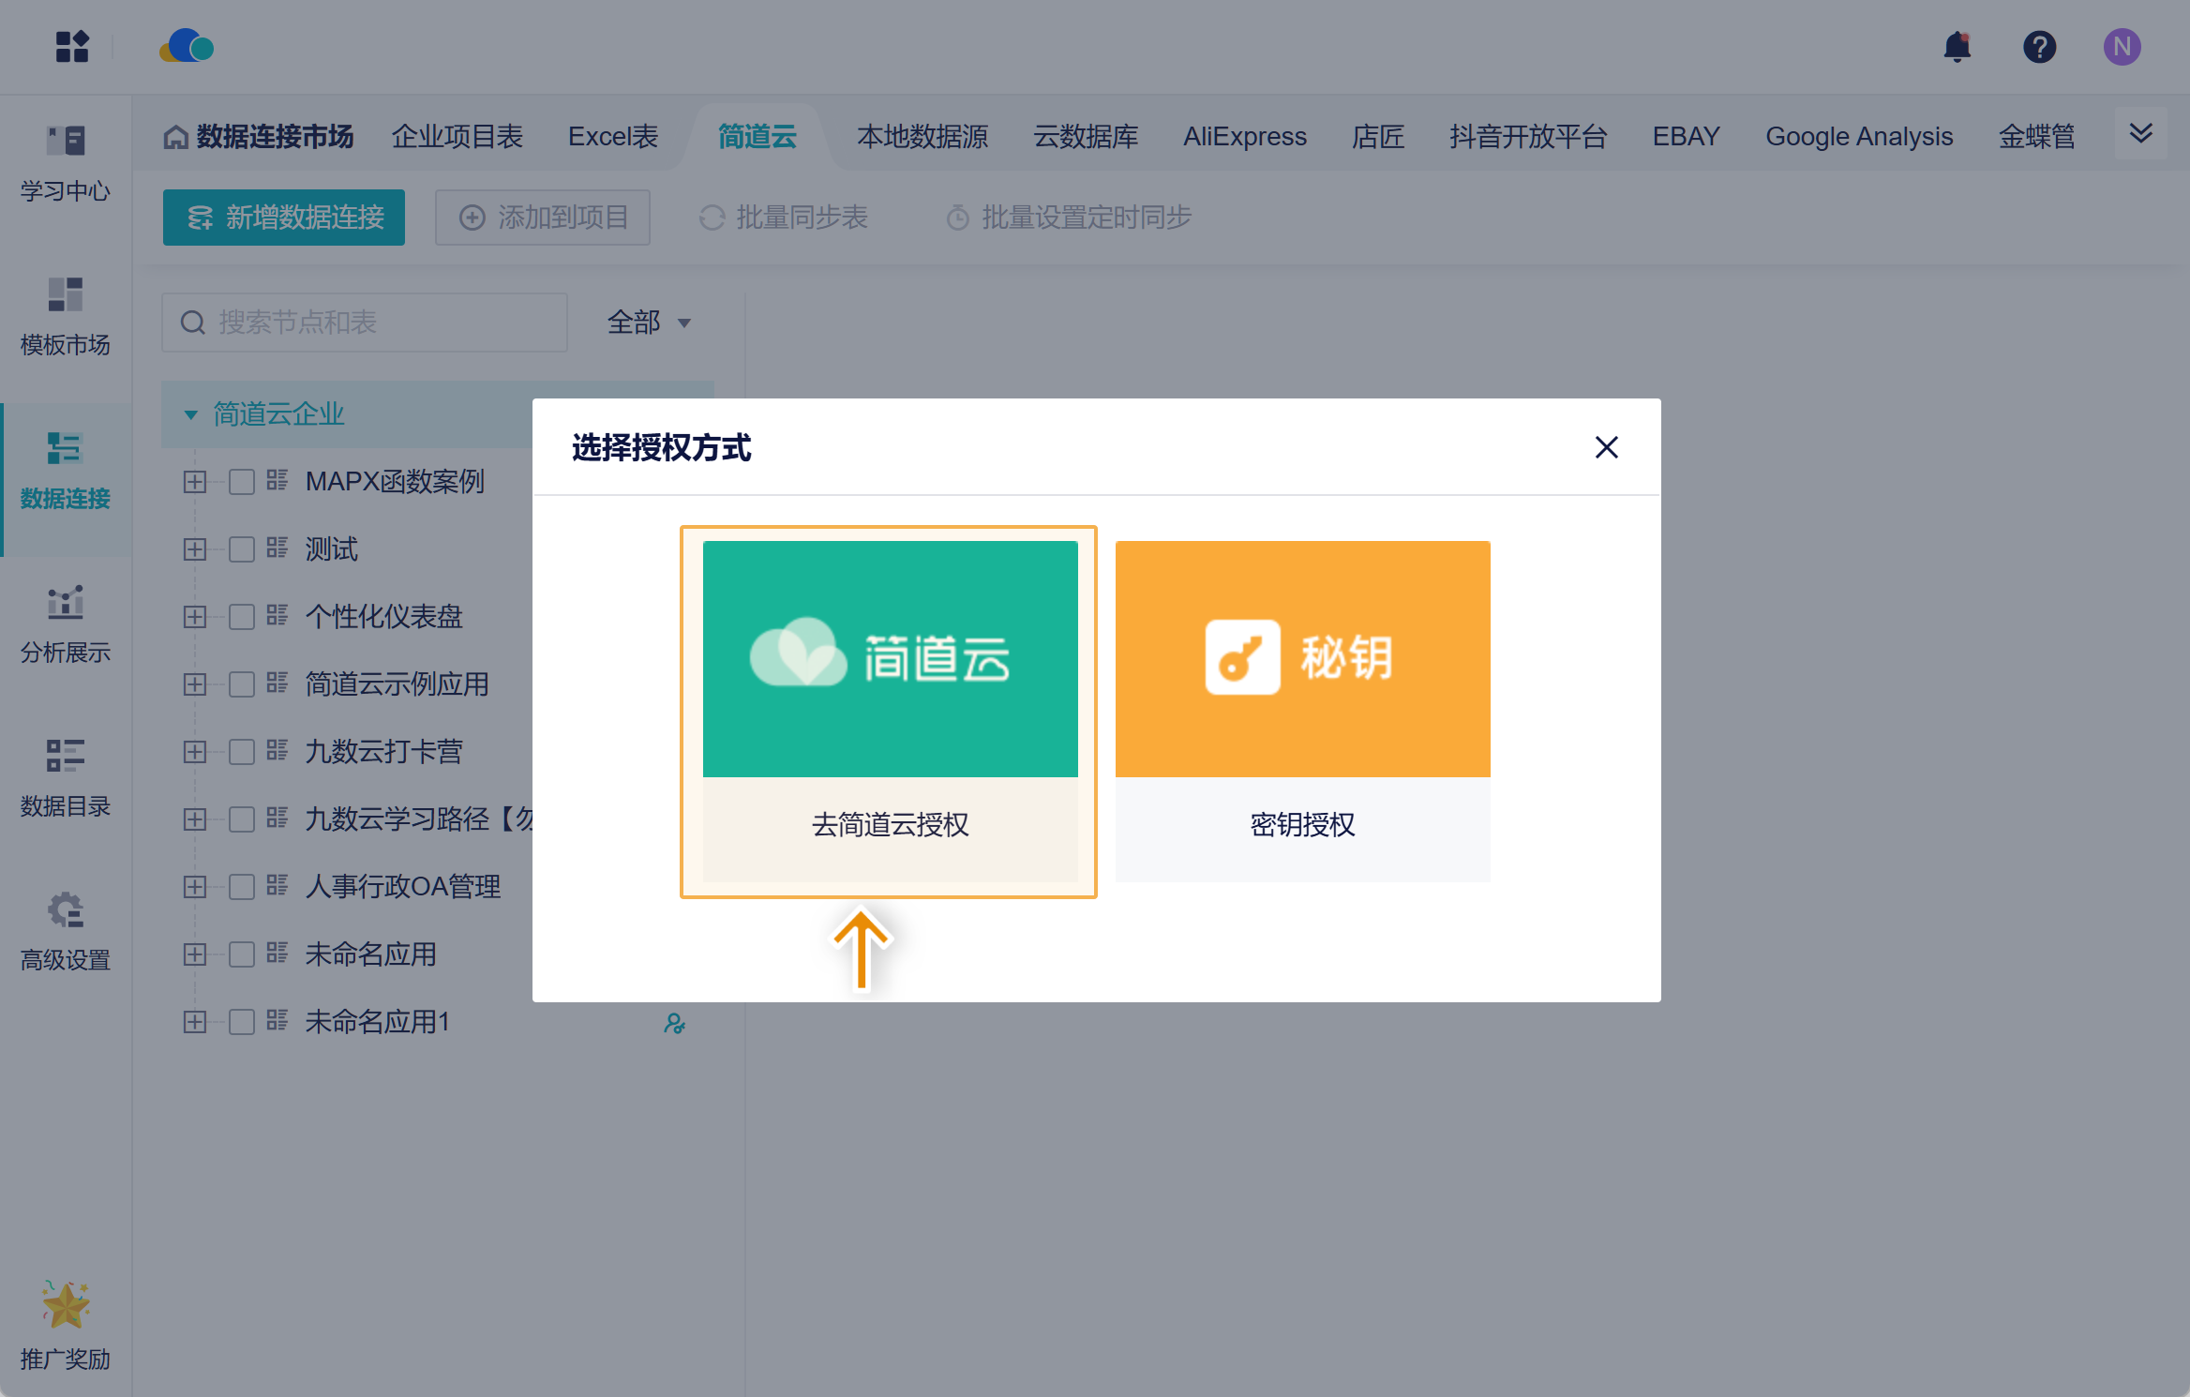Open the 全部 filter dropdown
The width and height of the screenshot is (2190, 1397).
click(649, 323)
